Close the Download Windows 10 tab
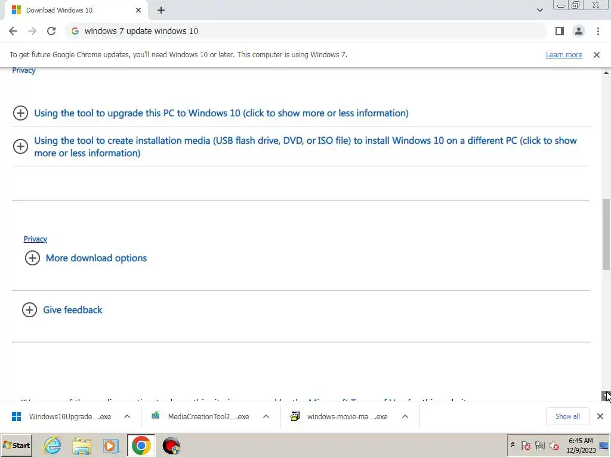 pyautogui.click(x=138, y=10)
